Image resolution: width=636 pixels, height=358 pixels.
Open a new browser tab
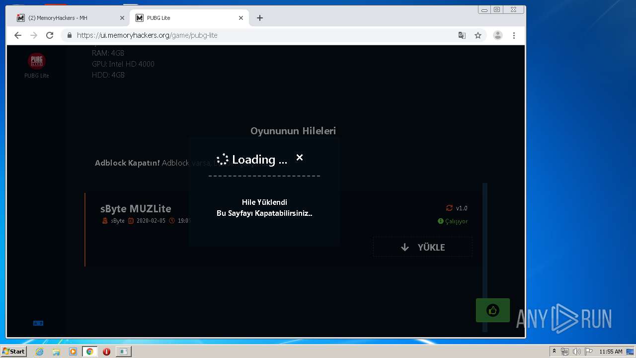click(260, 18)
